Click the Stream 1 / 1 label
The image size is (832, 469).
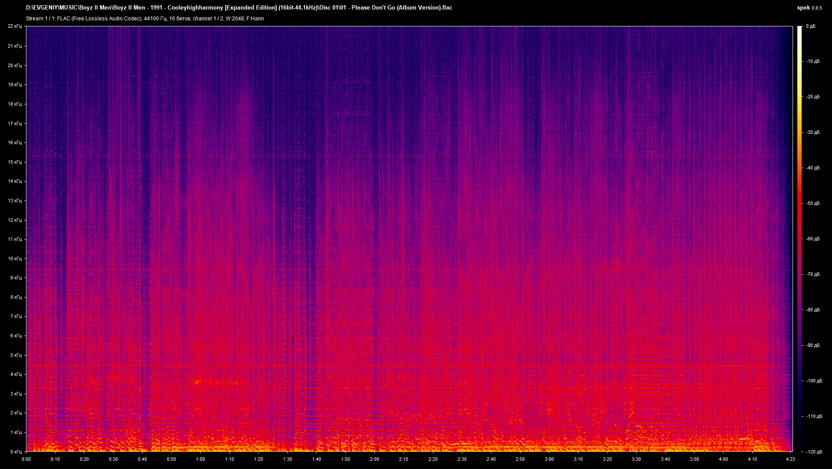pyautogui.click(x=40, y=18)
